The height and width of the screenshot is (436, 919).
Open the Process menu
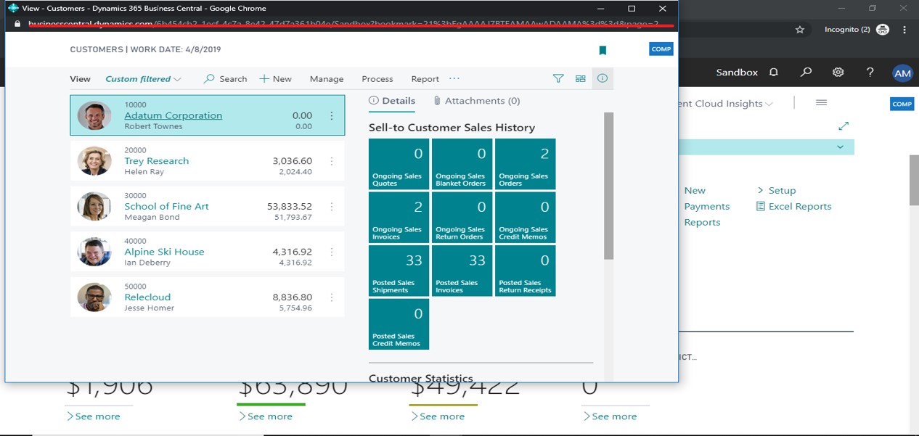[x=377, y=79]
